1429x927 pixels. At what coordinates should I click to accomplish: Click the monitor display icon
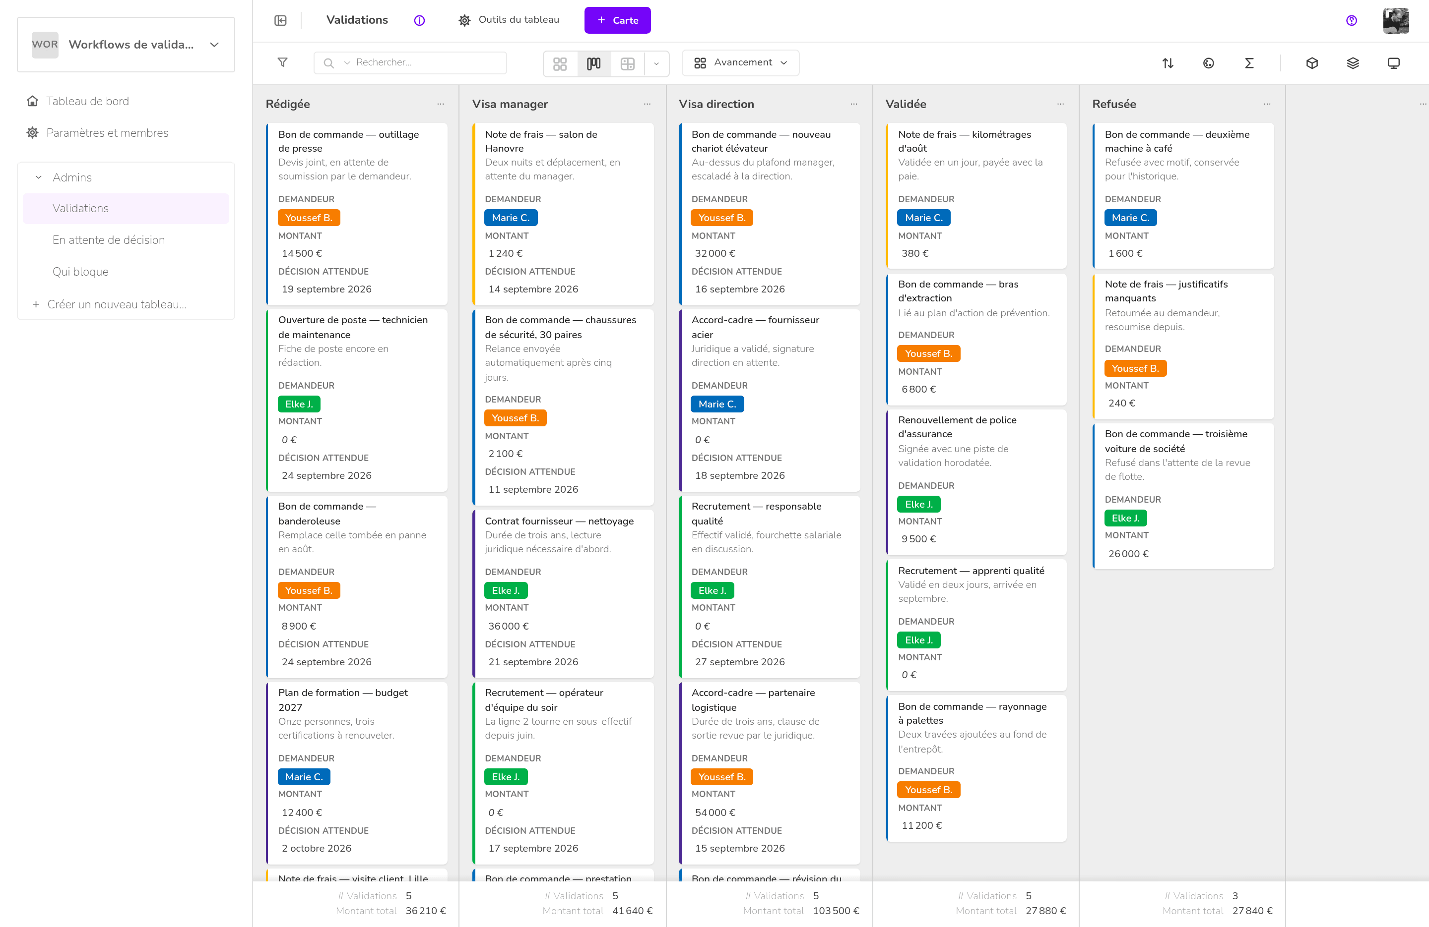point(1394,63)
